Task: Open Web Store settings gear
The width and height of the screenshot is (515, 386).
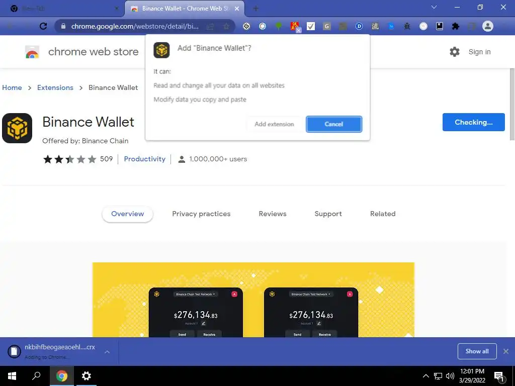Action: [x=455, y=52]
